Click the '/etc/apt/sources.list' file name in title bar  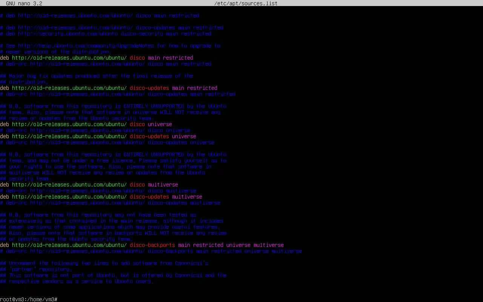[x=246, y=3]
